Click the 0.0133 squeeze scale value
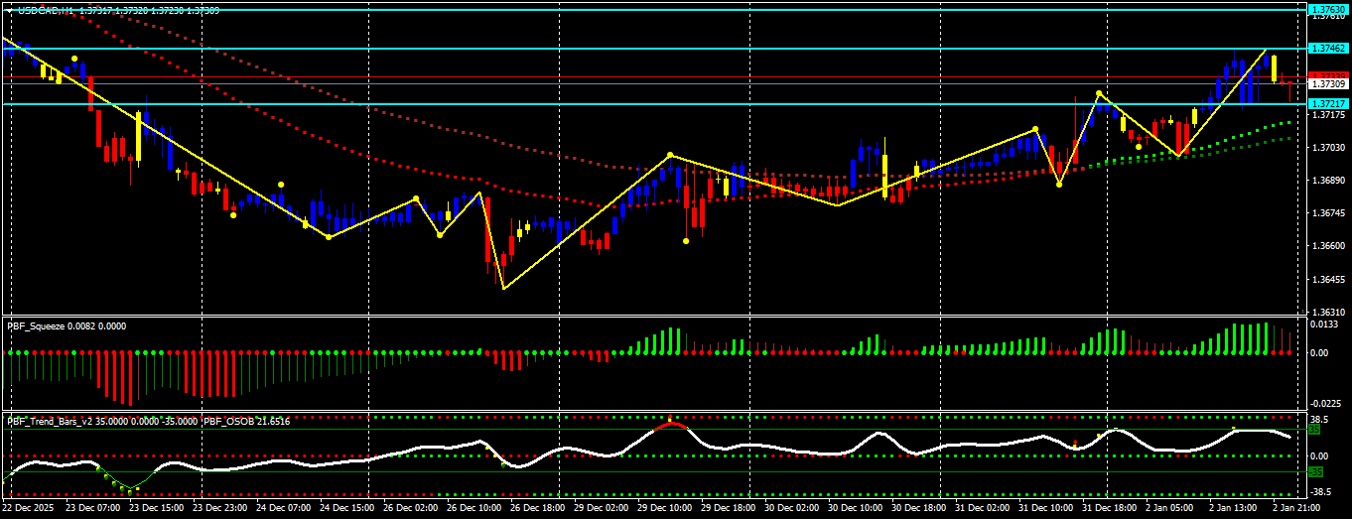The height and width of the screenshot is (519, 1352). tap(1325, 324)
